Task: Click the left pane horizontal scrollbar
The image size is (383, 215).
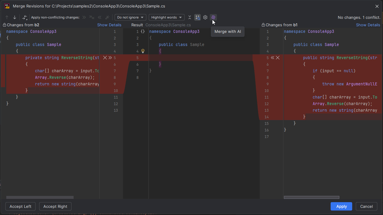Action: point(40,197)
